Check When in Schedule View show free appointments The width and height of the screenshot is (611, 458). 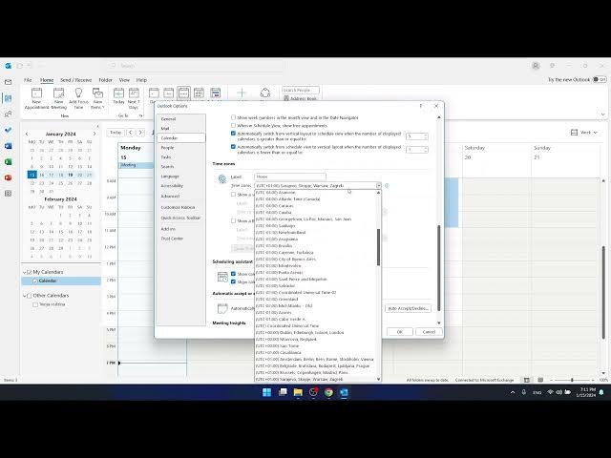click(233, 125)
